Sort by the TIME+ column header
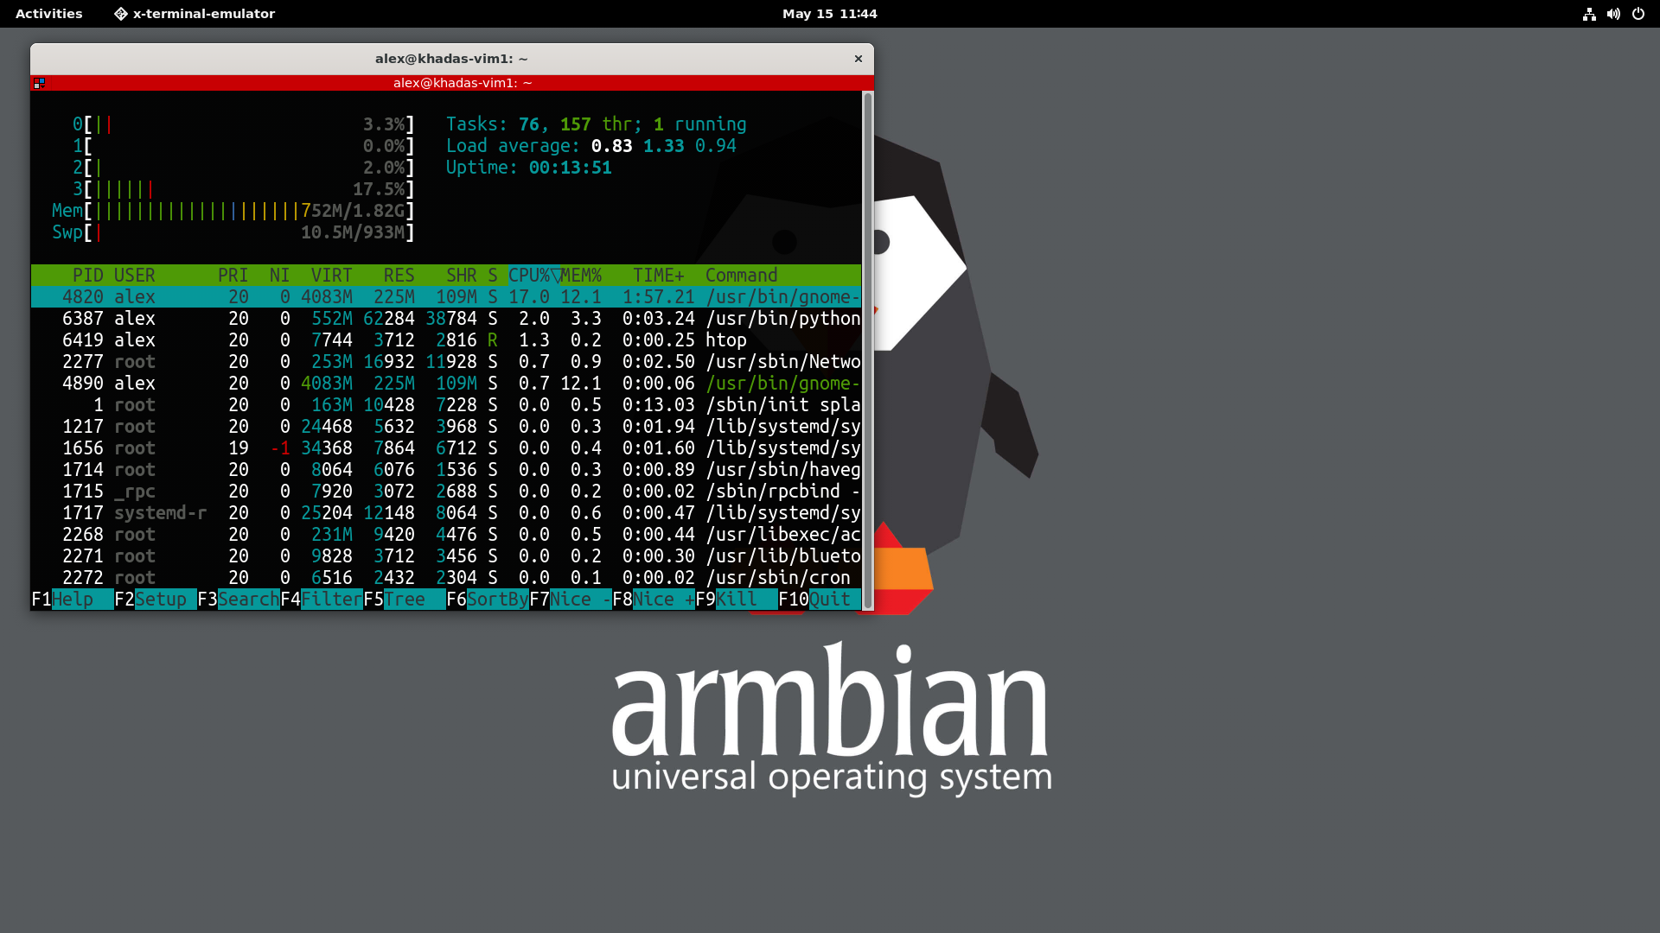Image resolution: width=1660 pixels, height=933 pixels. [659, 276]
